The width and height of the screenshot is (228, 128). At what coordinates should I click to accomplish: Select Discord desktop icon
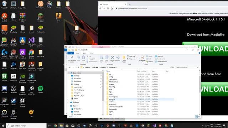(4, 89)
